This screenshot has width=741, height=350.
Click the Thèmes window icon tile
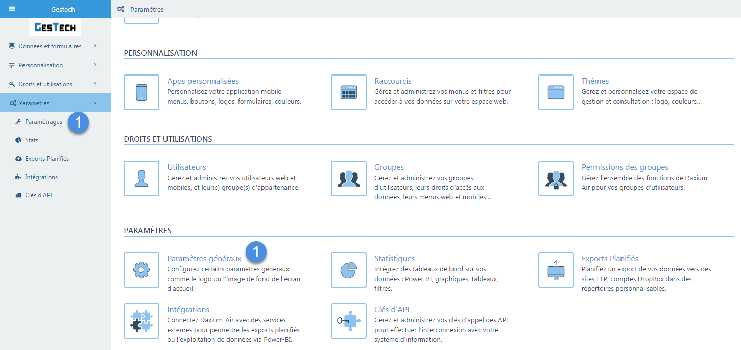point(556,92)
